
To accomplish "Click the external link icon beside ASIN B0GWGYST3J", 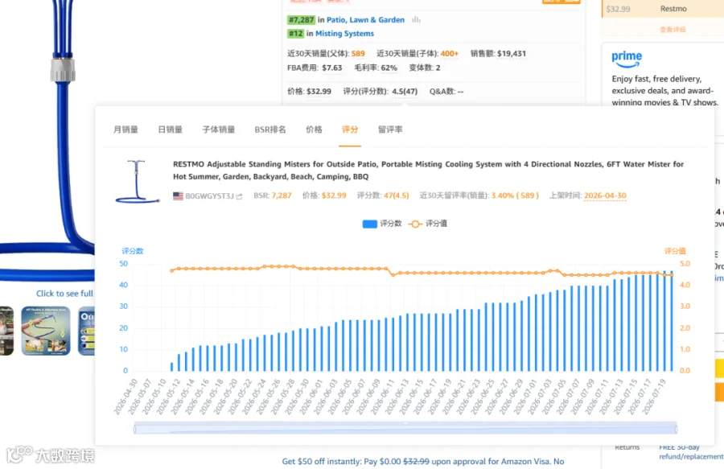I will click(x=239, y=196).
